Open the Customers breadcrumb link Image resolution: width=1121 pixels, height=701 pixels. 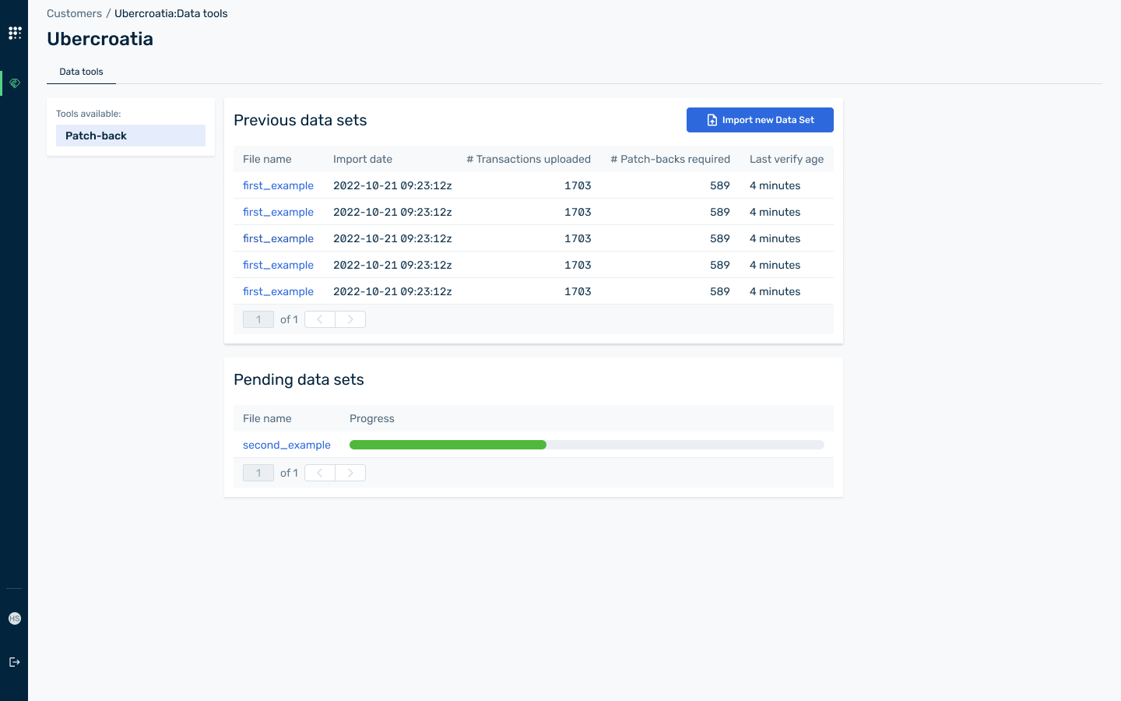pyautogui.click(x=74, y=13)
